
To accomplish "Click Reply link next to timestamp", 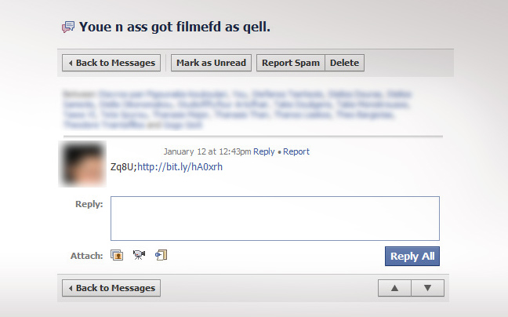I will 263,151.
